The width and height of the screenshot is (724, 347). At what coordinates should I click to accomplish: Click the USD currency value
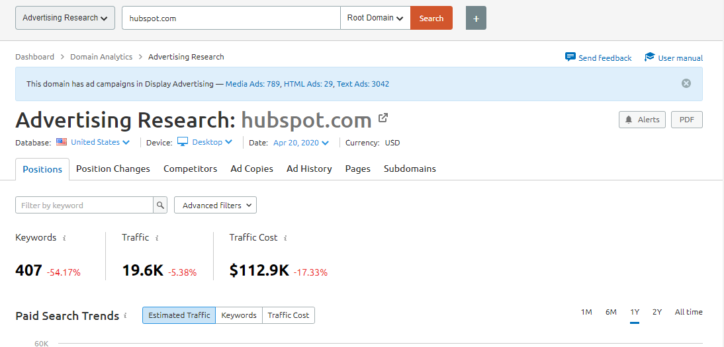(392, 143)
